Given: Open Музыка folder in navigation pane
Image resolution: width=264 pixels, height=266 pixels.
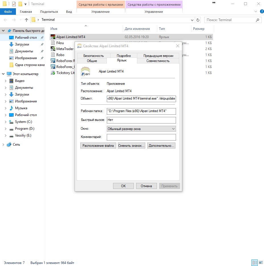Looking at the screenshot, I should pyautogui.click(x=21, y=108).
